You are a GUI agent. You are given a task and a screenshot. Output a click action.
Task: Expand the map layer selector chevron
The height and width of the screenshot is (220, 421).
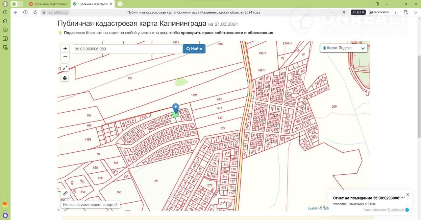pyautogui.click(x=363, y=48)
